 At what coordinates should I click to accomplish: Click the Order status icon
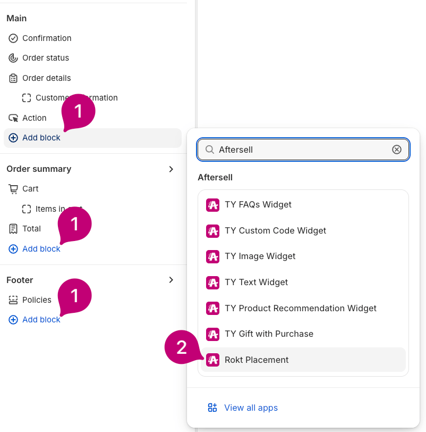[13, 58]
